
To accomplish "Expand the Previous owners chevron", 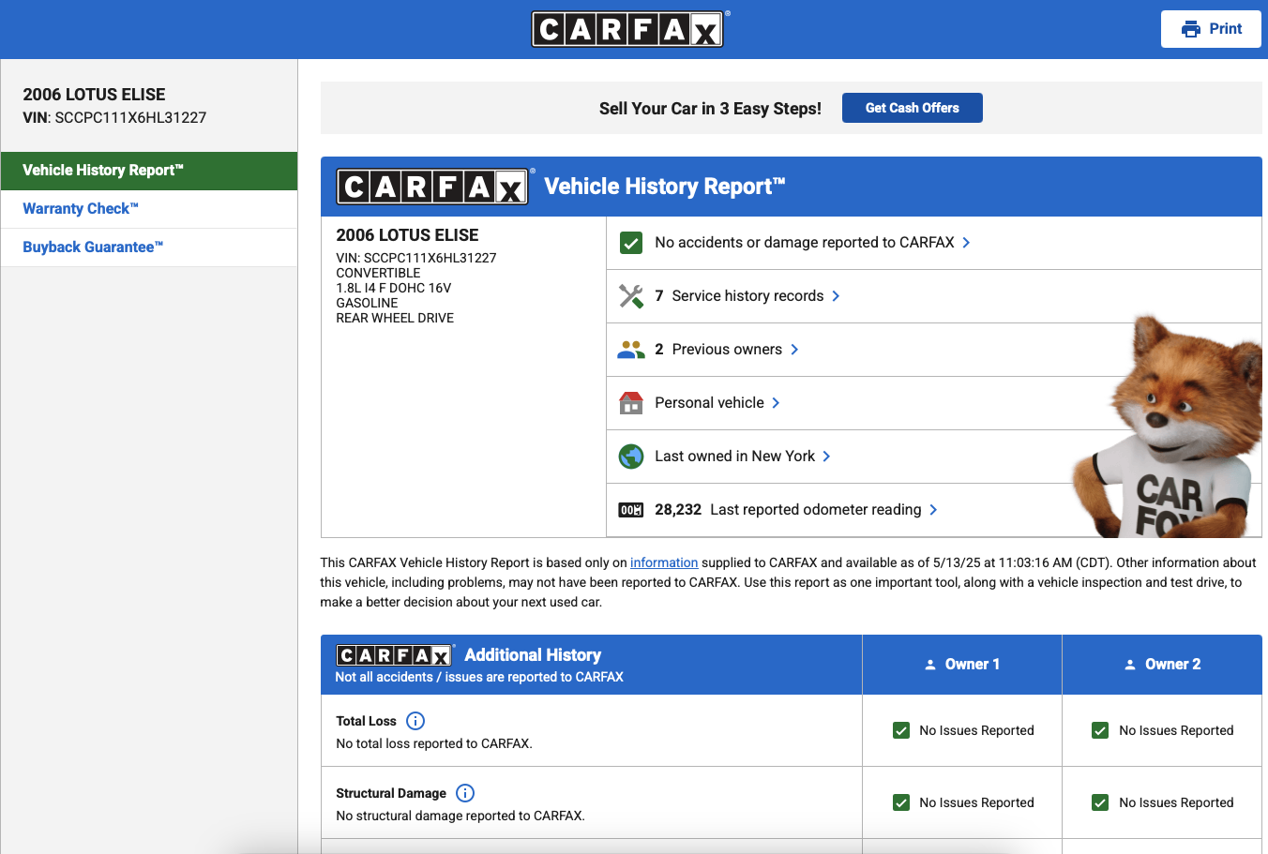I will point(794,350).
